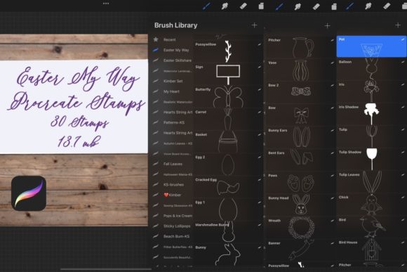The height and width of the screenshot is (272, 407).
Task: Select the Bird House brush
Action: pos(372,250)
